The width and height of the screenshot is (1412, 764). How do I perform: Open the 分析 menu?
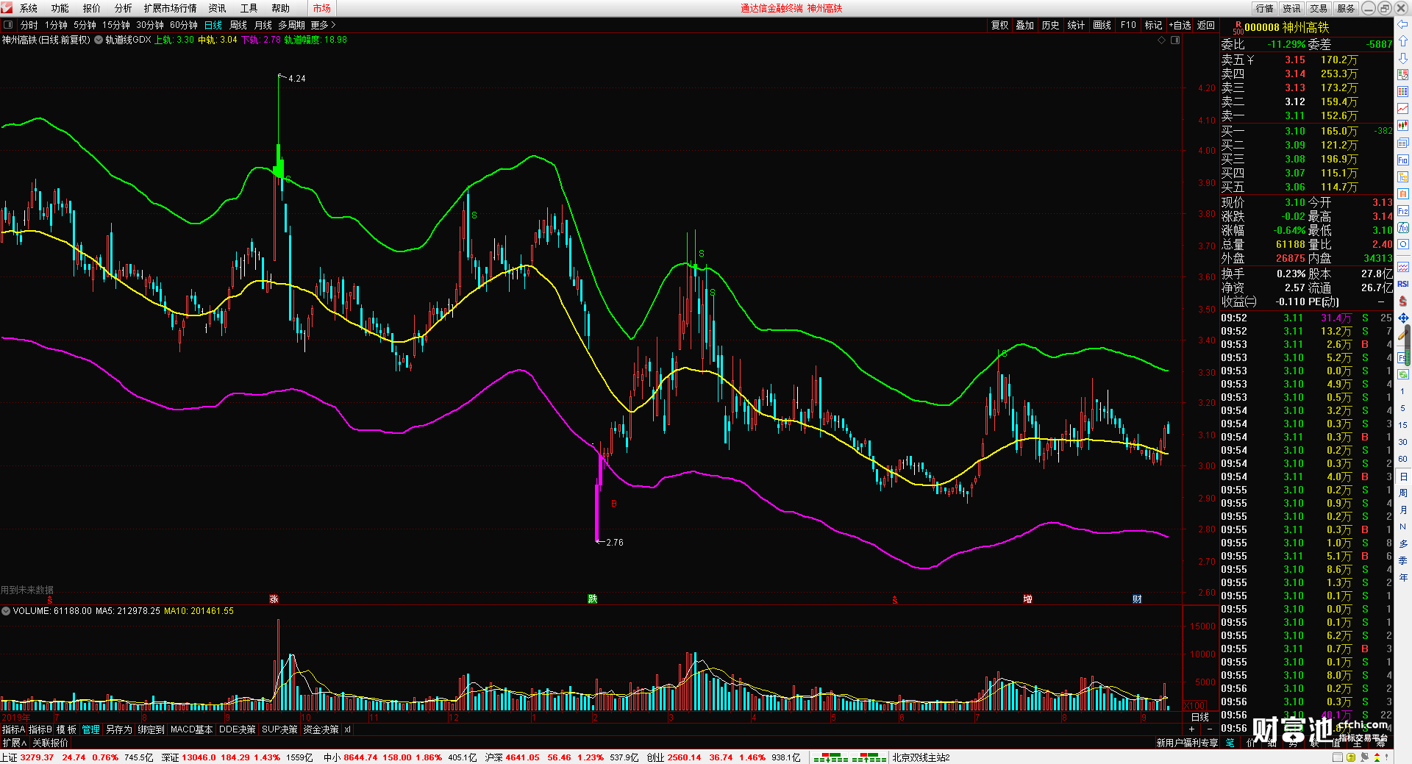coord(124,8)
